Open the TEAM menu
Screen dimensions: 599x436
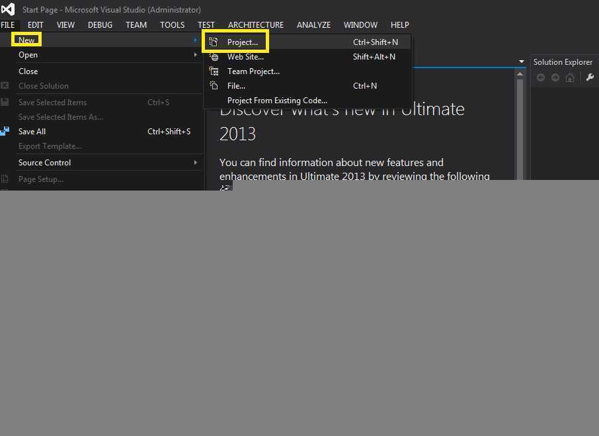click(136, 25)
